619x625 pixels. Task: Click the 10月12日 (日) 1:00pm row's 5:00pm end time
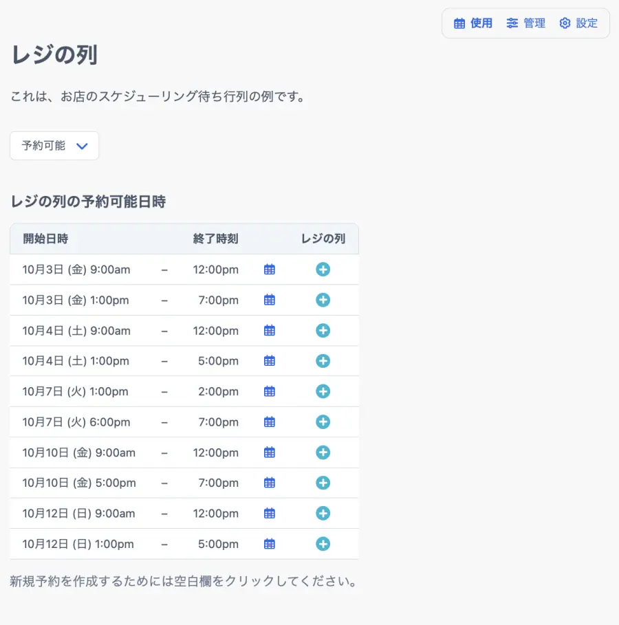tap(218, 544)
